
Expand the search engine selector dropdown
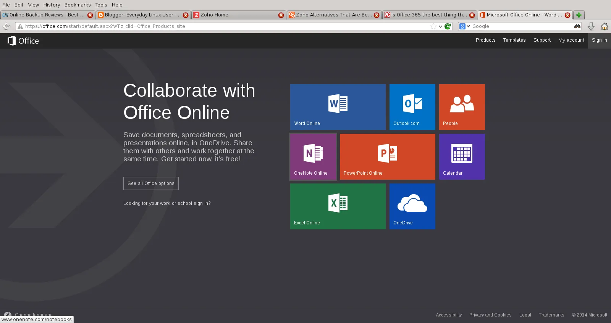[465, 26]
